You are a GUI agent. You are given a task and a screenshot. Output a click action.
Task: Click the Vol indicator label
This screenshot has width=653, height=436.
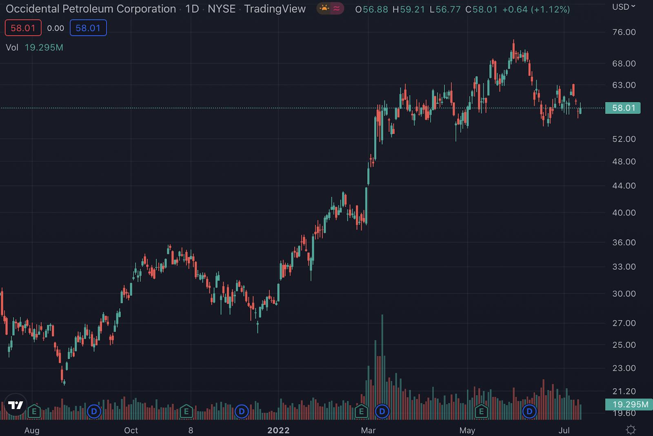click(12, 47)
